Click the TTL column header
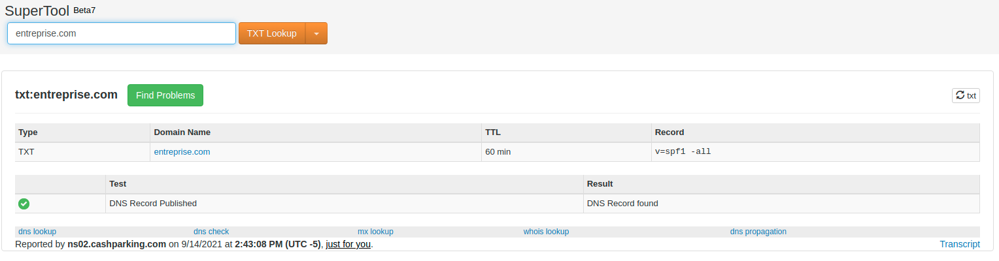999x261 pixels. (492, 132)
